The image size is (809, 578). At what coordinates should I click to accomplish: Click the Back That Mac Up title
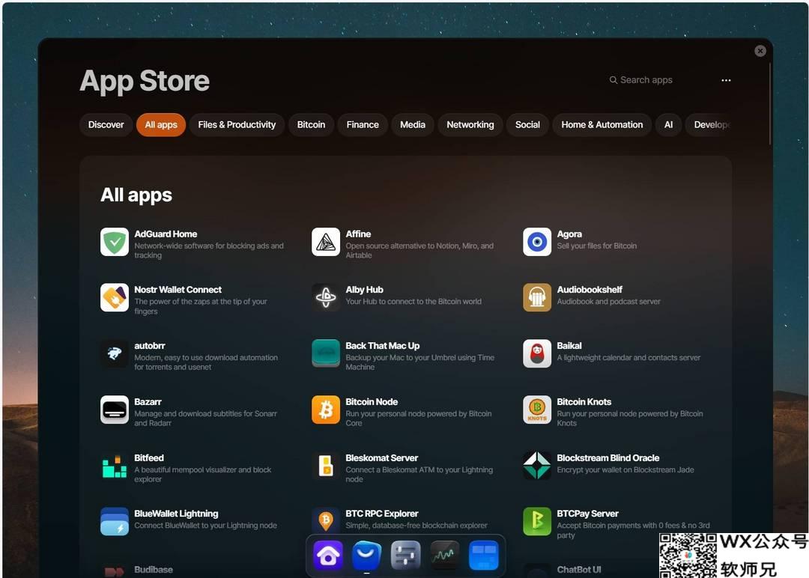pos(382,346)
